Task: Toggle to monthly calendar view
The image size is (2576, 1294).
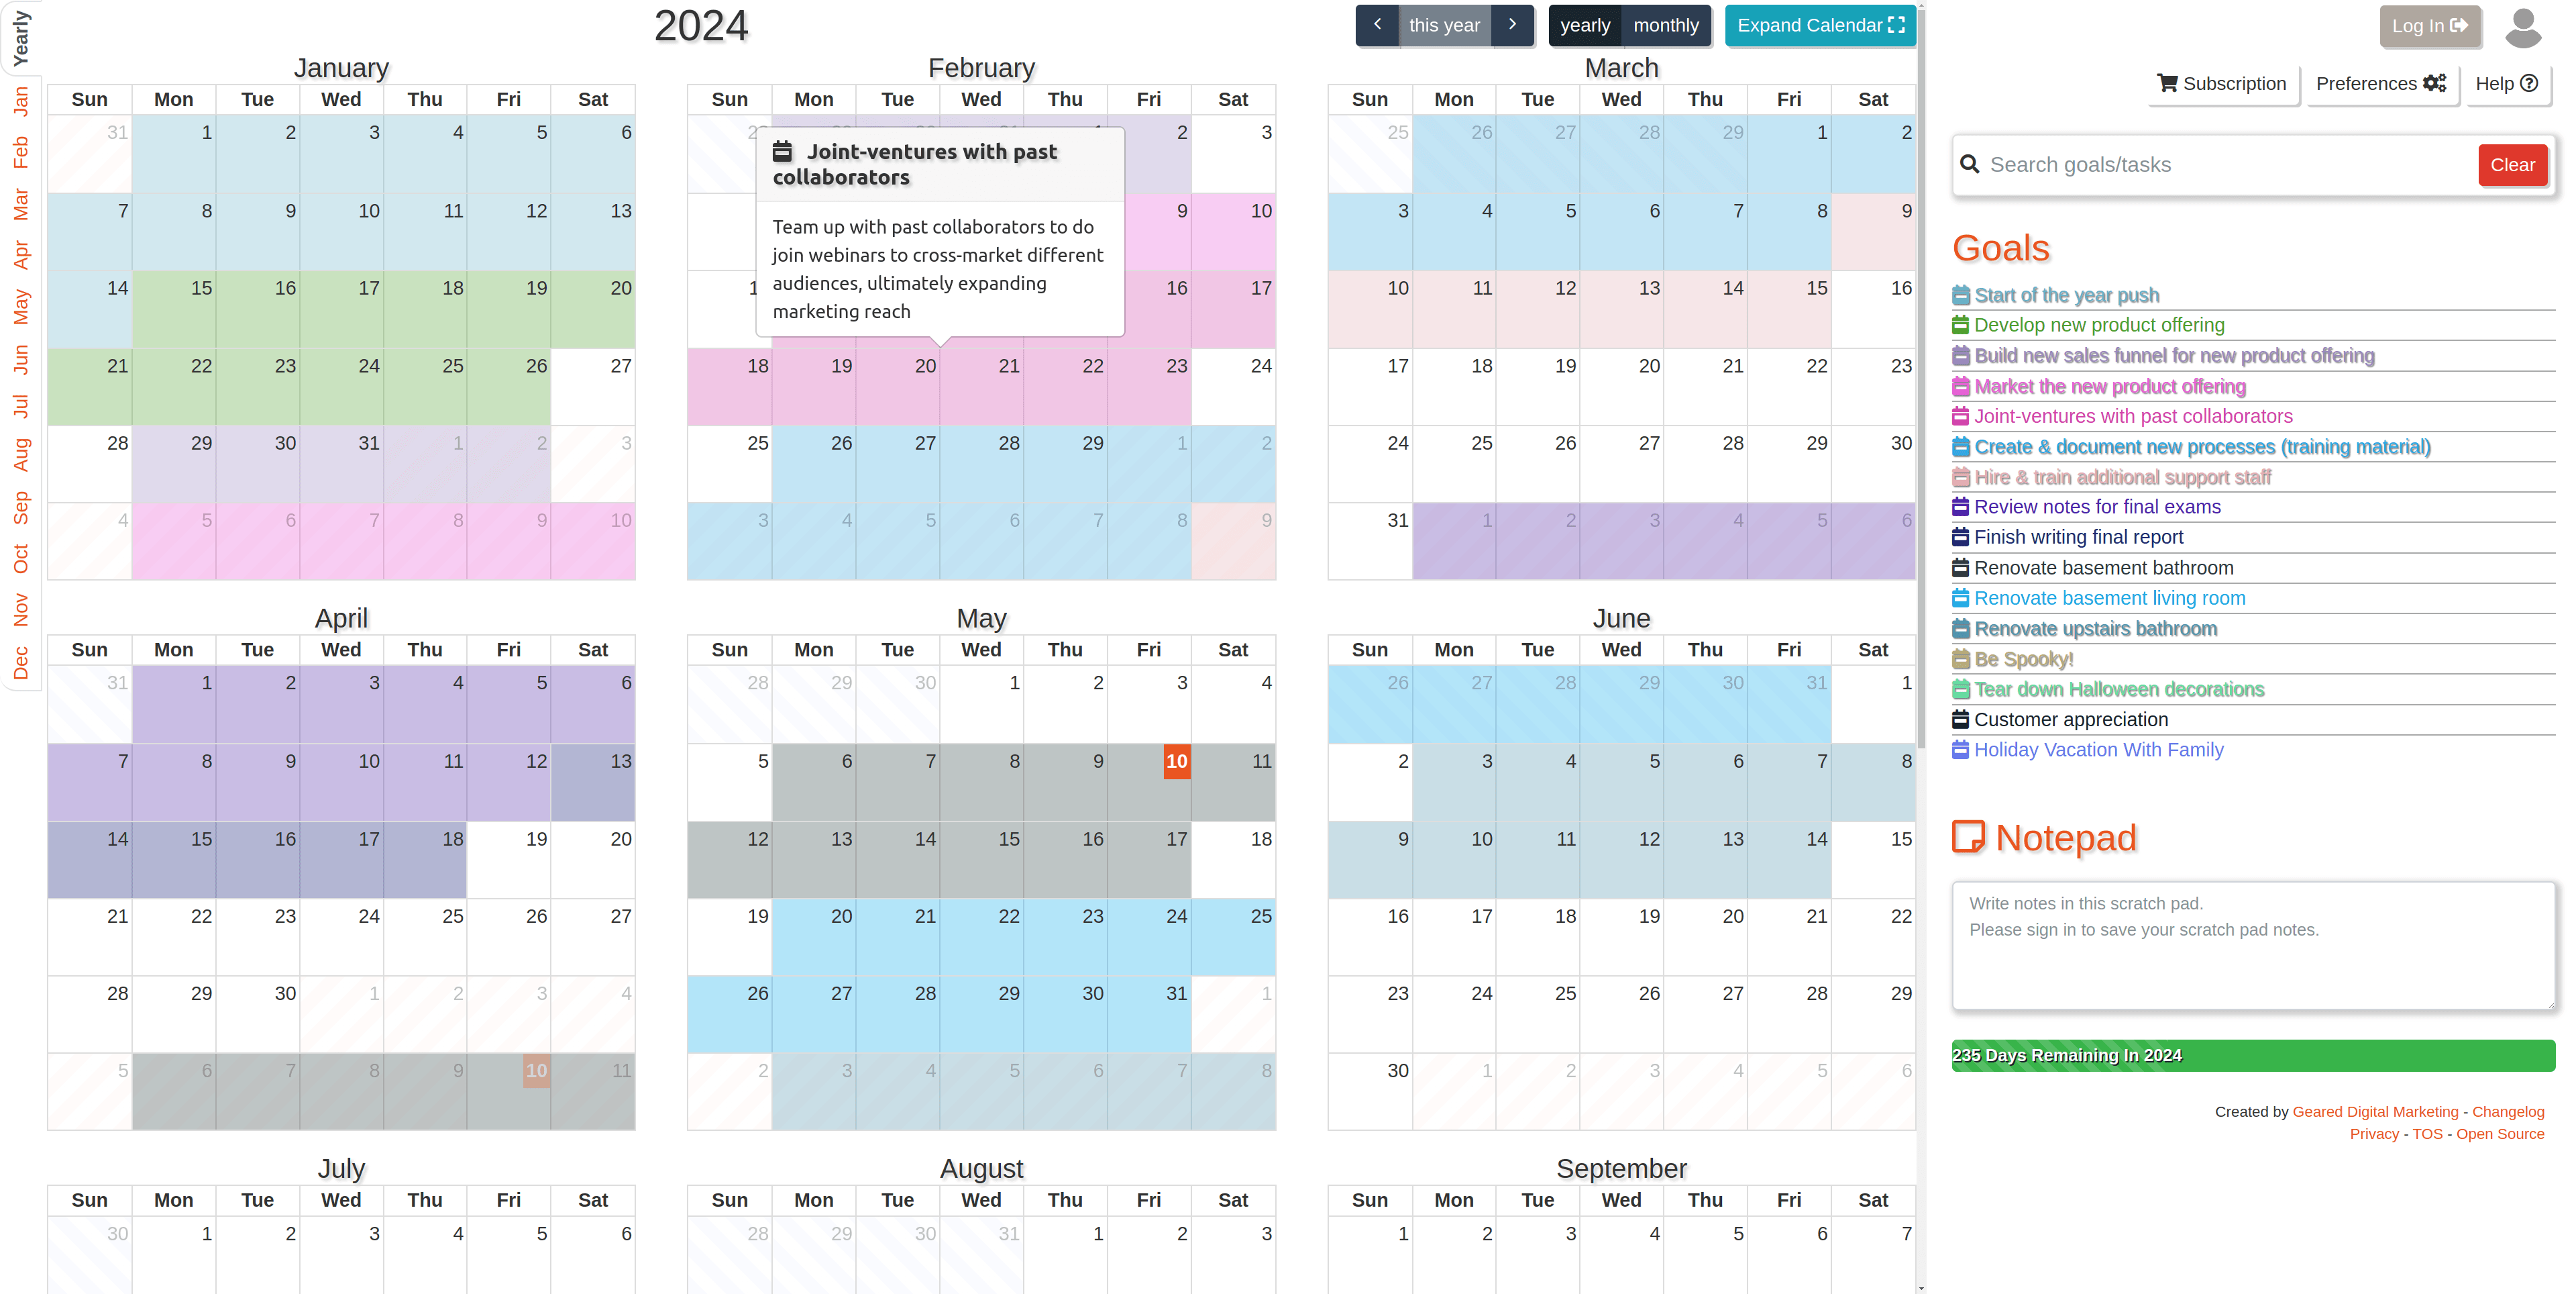Action: tap(1666, 25)
